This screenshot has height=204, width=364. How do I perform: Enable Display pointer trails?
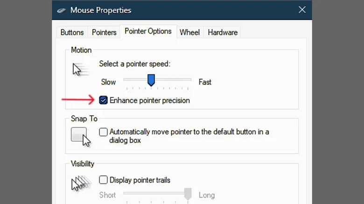point(103,180)
